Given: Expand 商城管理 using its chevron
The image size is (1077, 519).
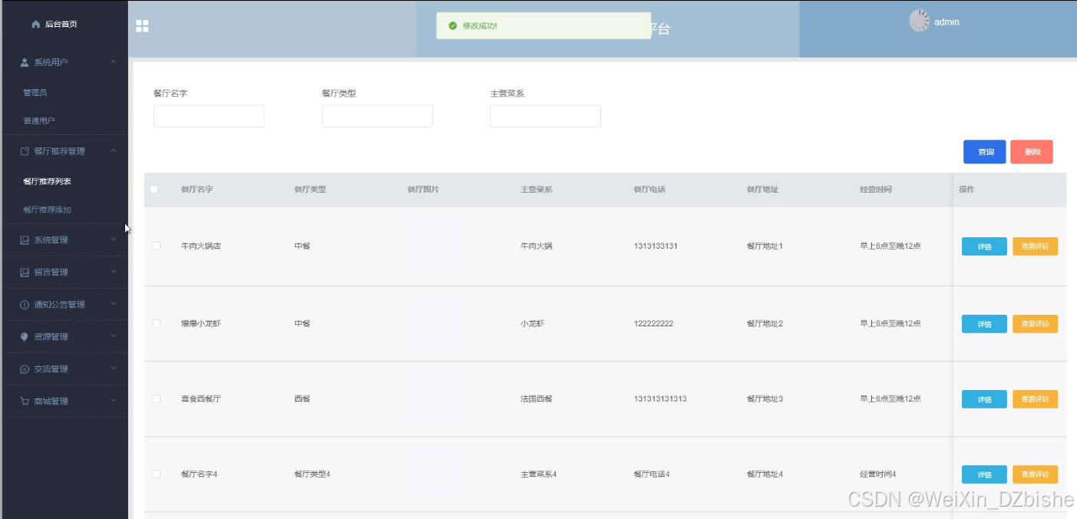Looking at the screenshot, I should 114,401.
